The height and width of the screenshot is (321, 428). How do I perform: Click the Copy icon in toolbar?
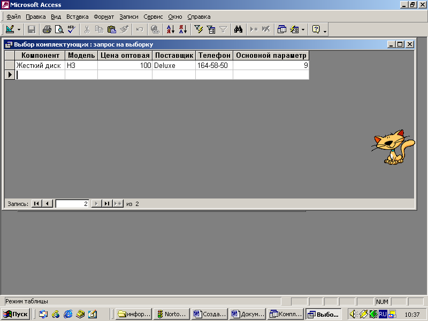coord(99,29)
